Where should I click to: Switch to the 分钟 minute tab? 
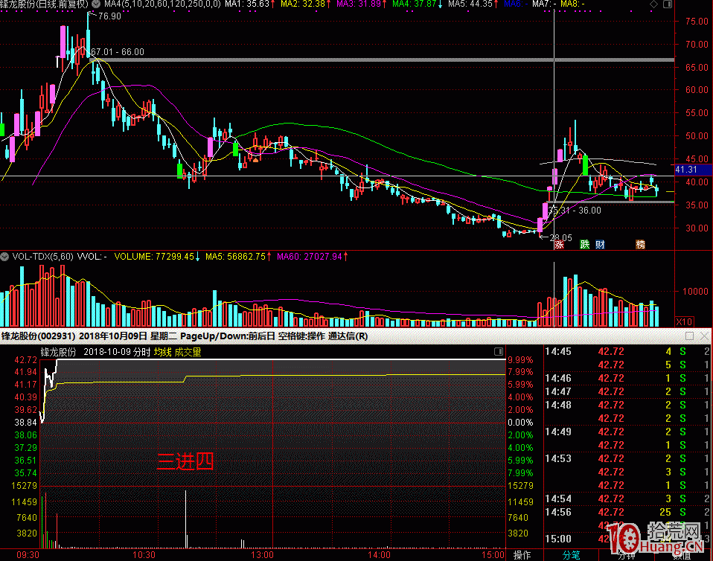[x=625, y=554]
